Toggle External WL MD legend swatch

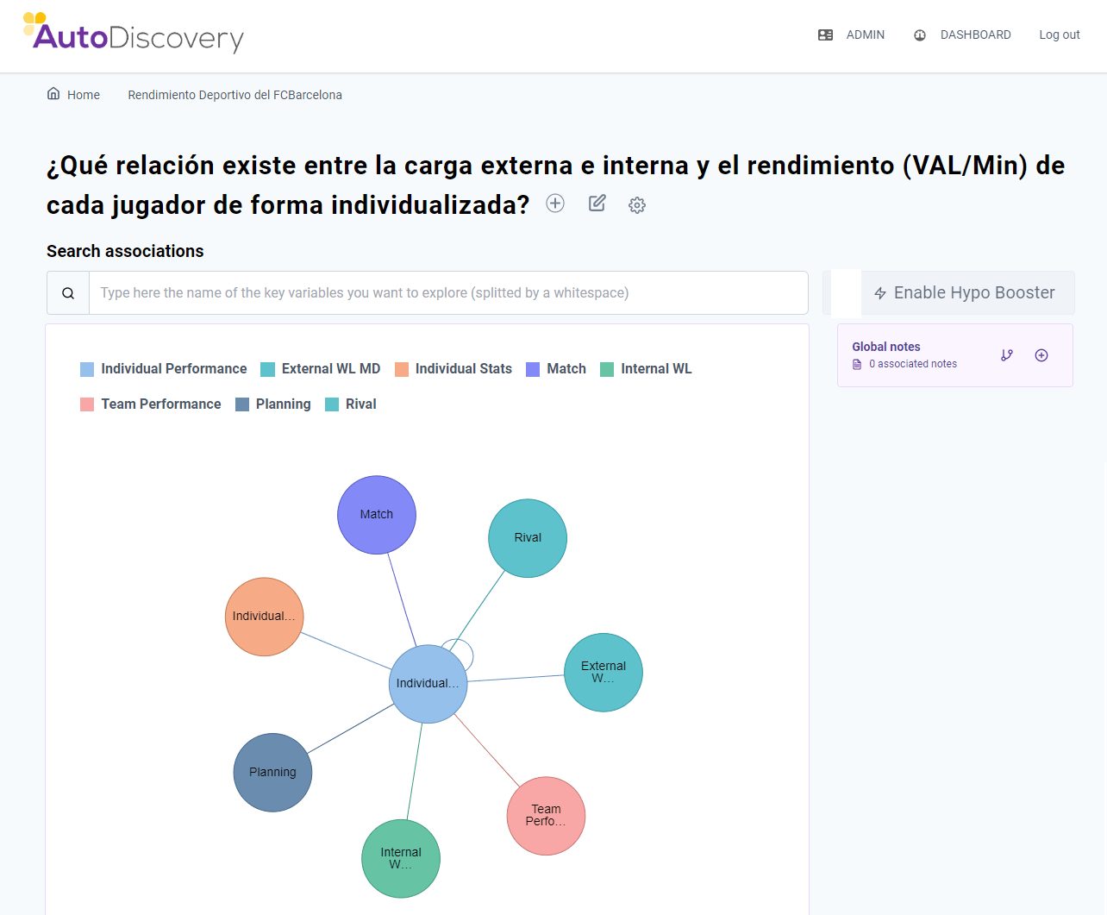click(x=268, y=369)
